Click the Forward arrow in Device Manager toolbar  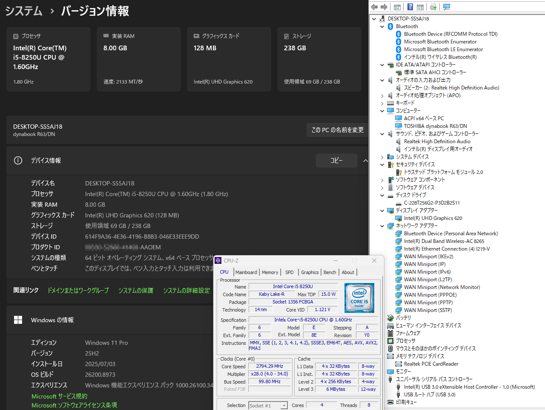pyautogui.click(x=384, y=7)
